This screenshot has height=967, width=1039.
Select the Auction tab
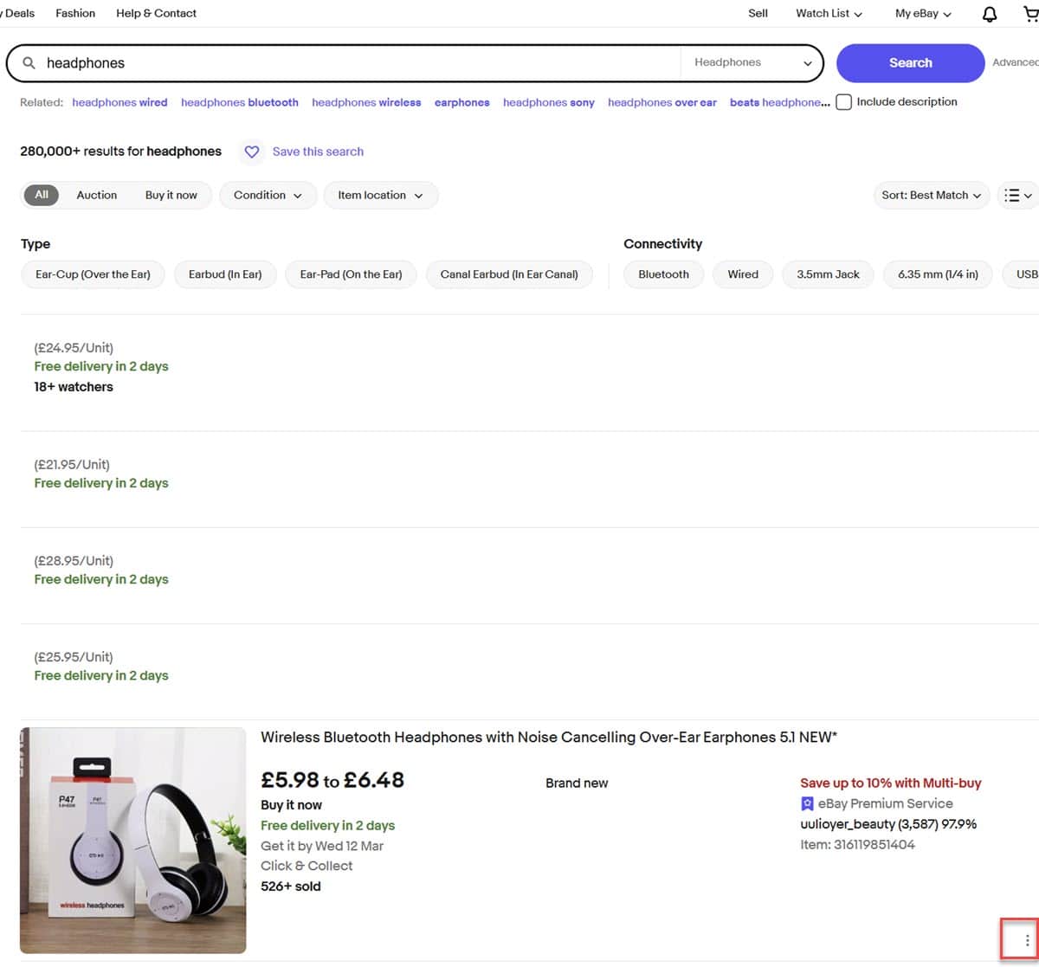pyautogui.click(x=97, y=195)
